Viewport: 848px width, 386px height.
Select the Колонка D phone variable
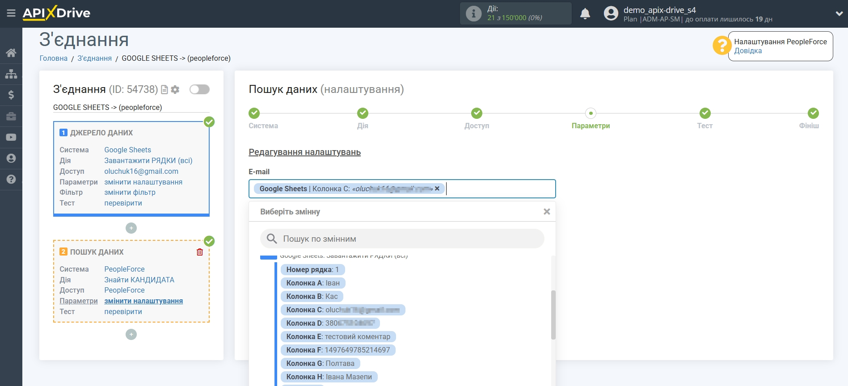pos(330,323)
